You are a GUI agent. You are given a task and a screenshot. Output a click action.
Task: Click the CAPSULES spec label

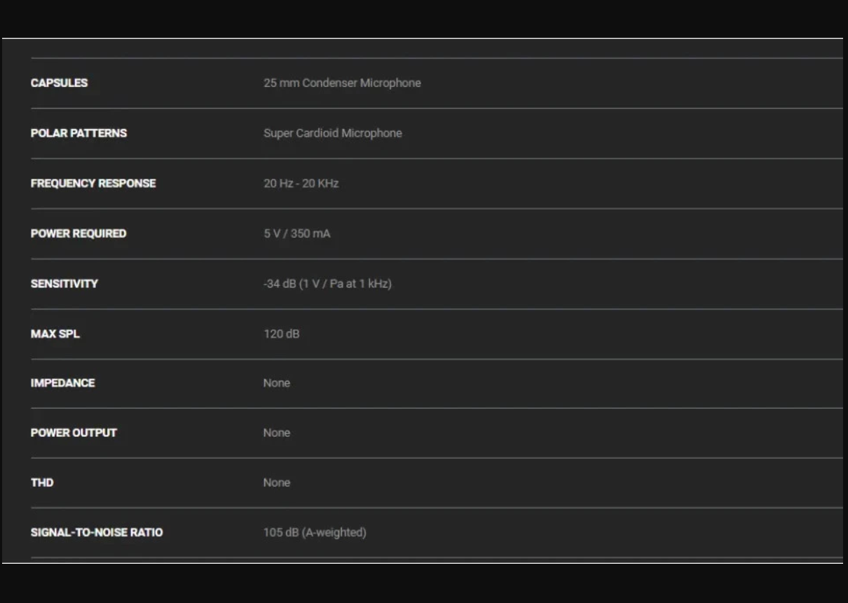click(59, 83)
